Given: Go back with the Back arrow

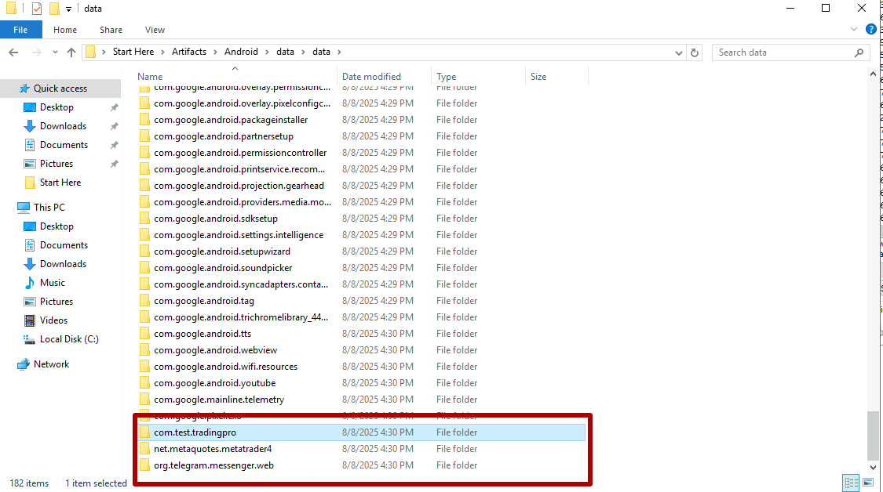Looking at the screenshot, I should click(x=13, y=52).
